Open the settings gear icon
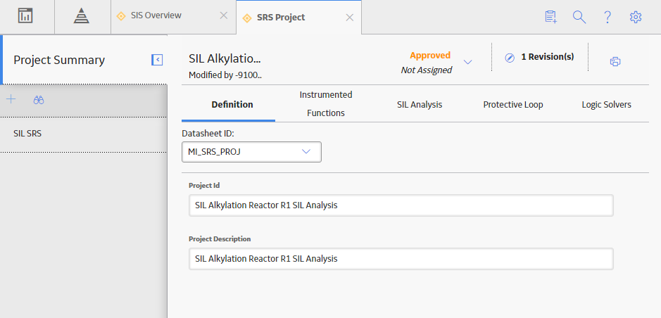The height and width of the screenshot is (318, 661). tap(635, 17)
